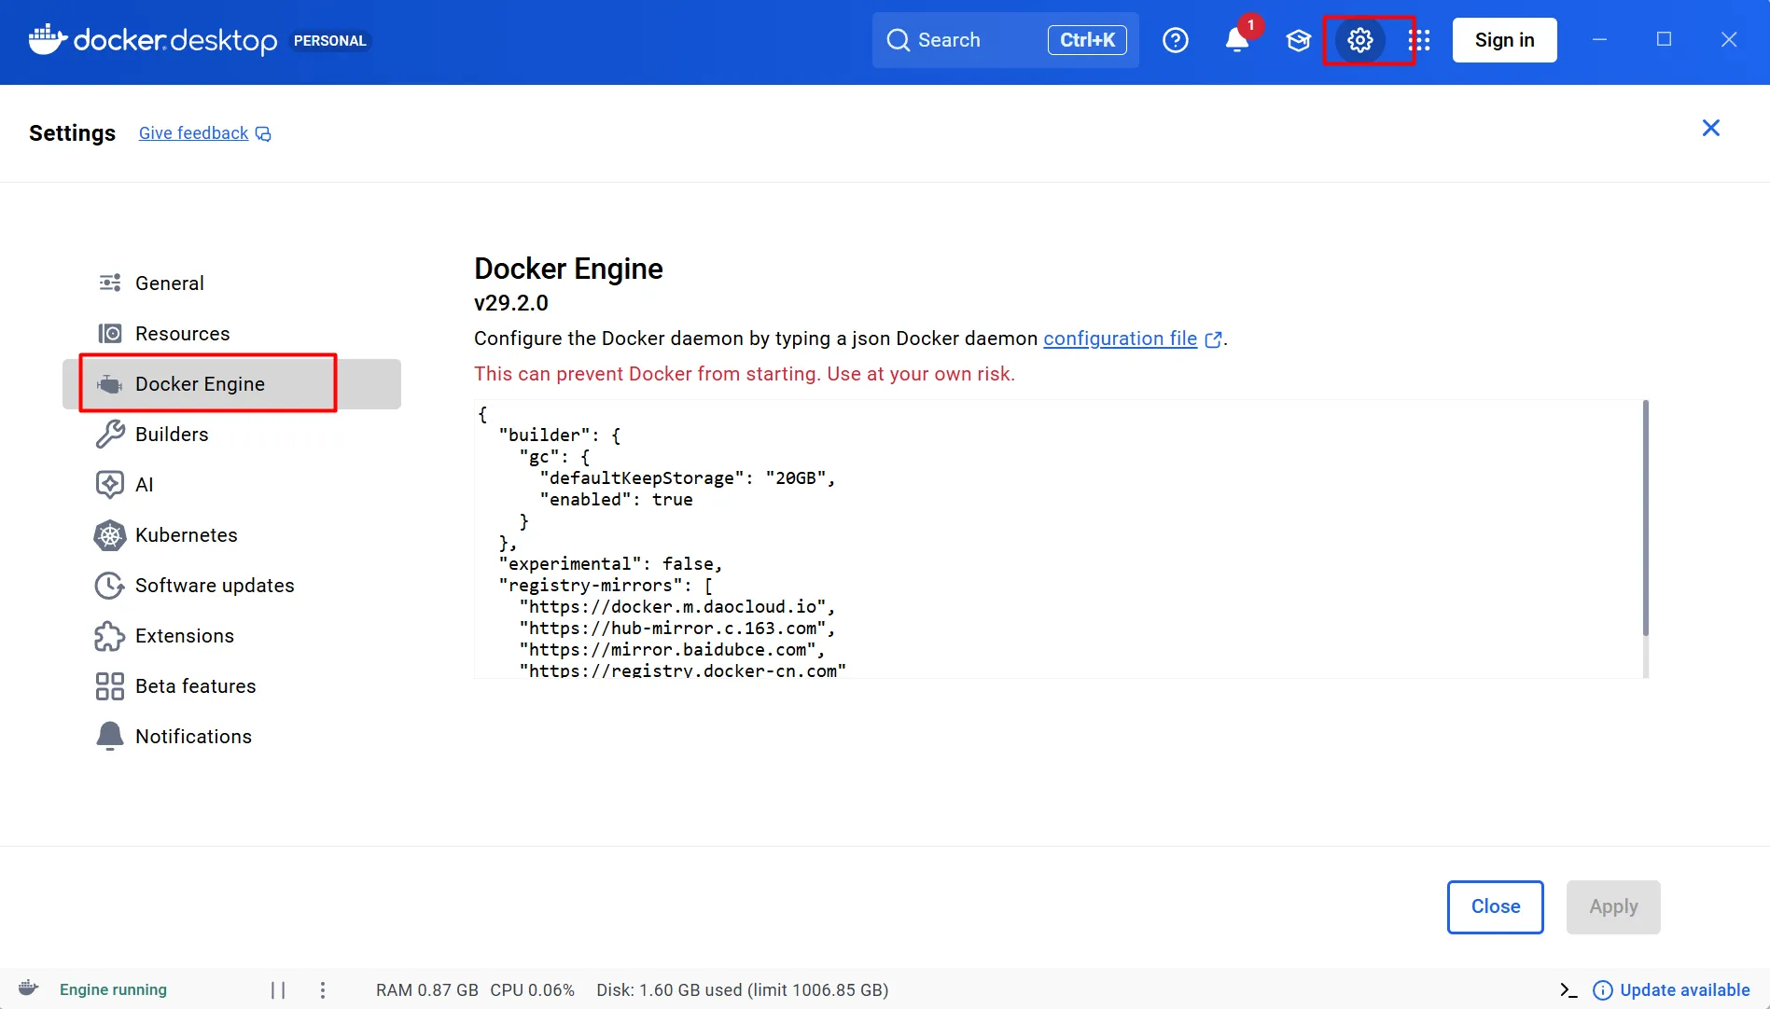Open the Learning center graduation cap icon
Screen dimensions: 1770x1009
point(1298,40)
